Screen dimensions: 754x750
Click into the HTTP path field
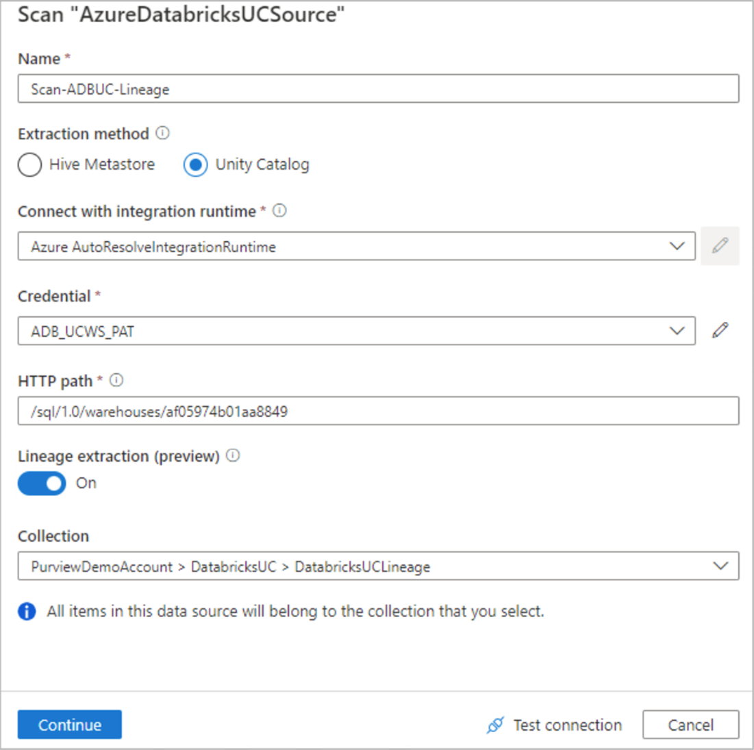point(378,411)
